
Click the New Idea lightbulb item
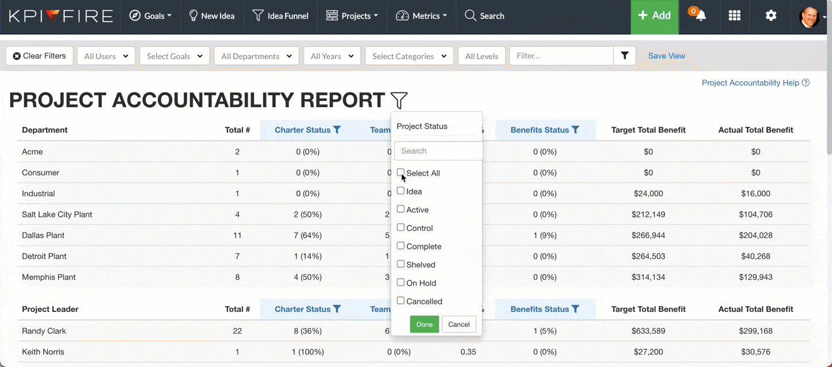[211, 16]
